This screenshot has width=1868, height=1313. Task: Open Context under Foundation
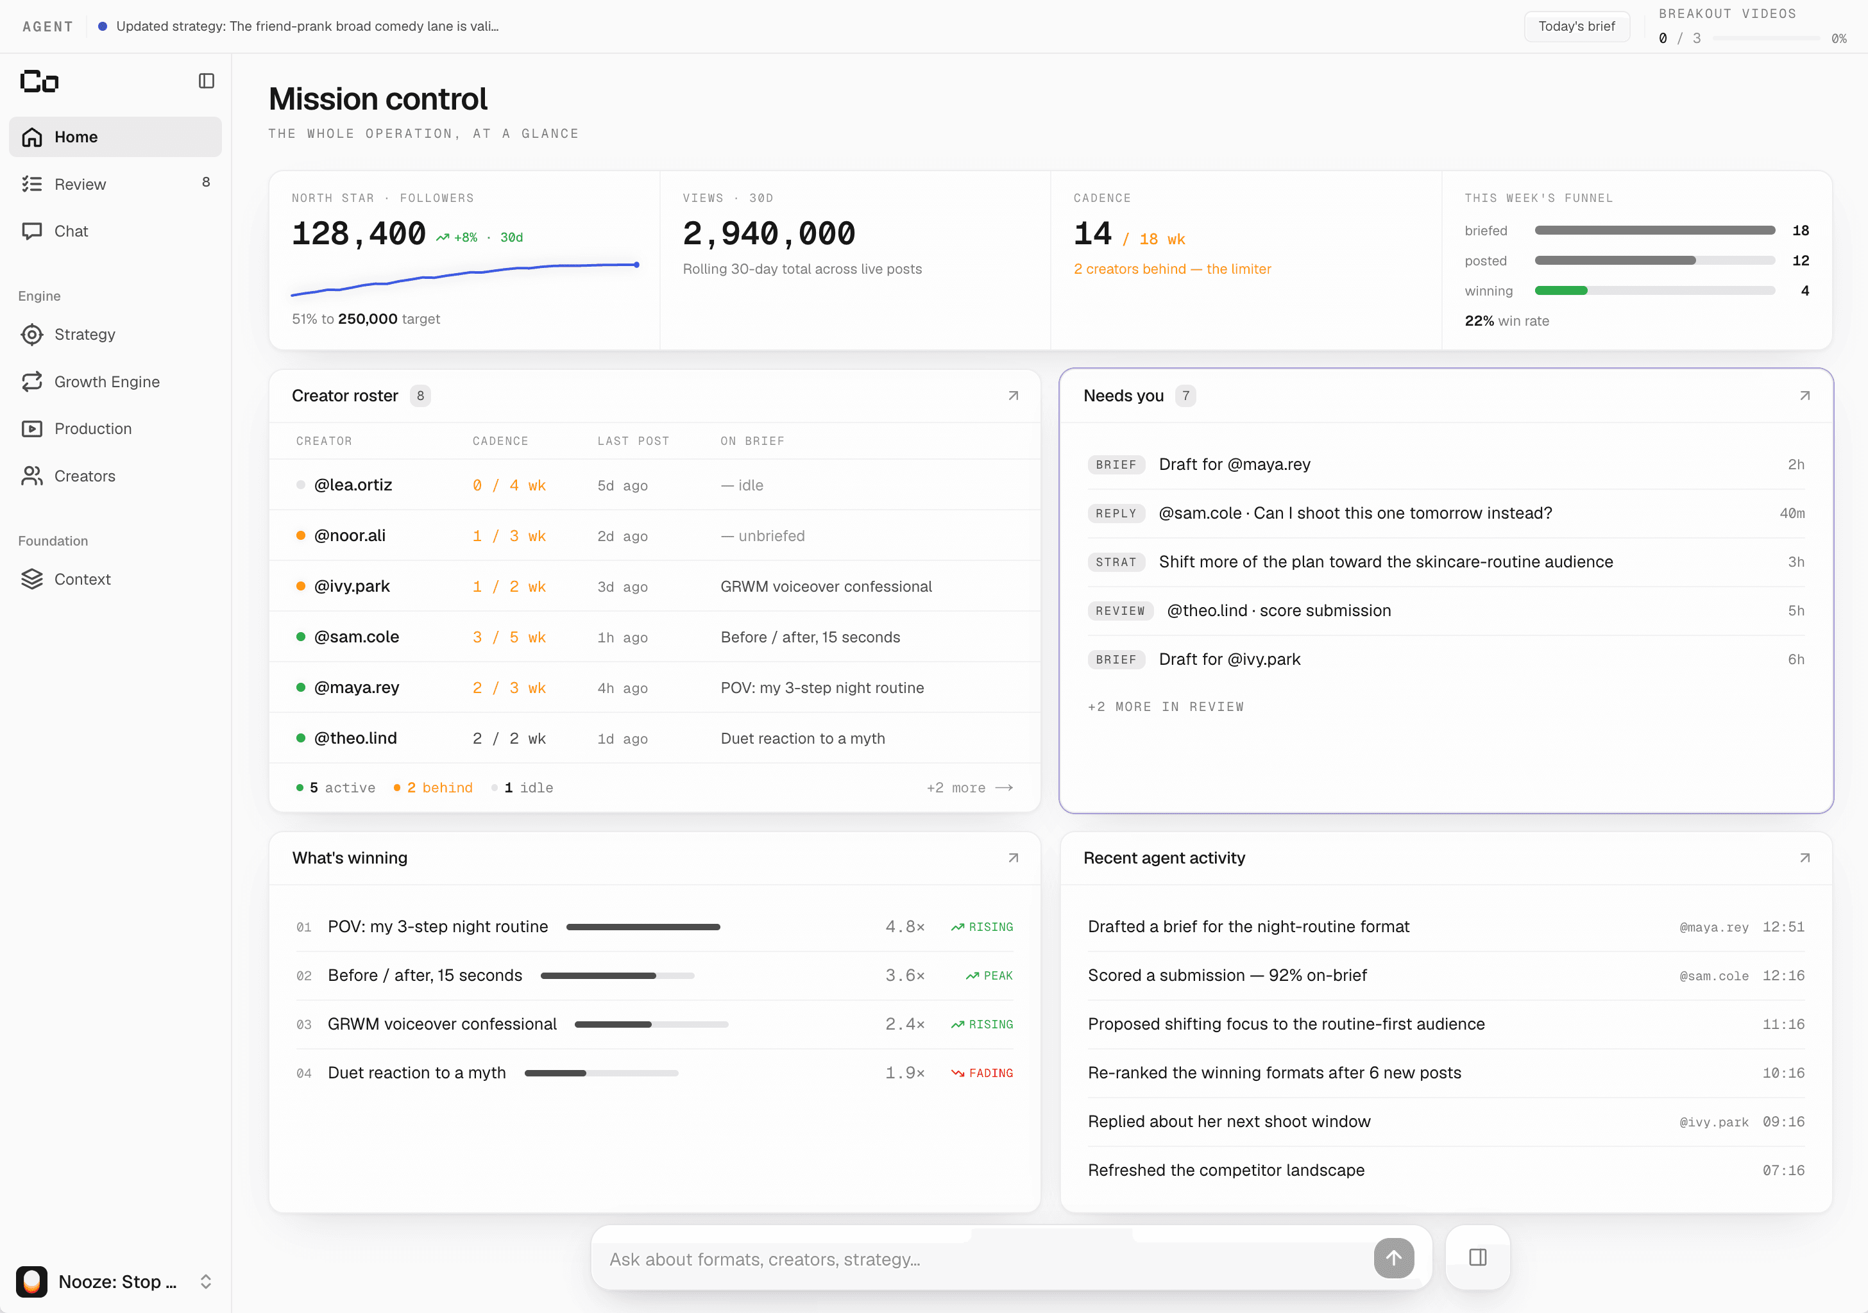[x=115, y=579]
